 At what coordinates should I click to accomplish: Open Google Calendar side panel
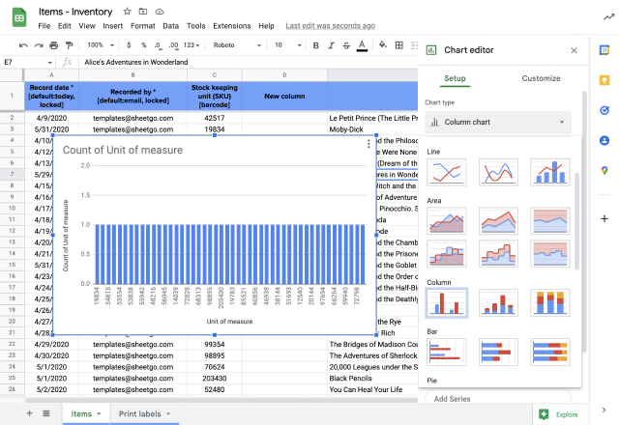pyautogui.click(x=604, y=50)
